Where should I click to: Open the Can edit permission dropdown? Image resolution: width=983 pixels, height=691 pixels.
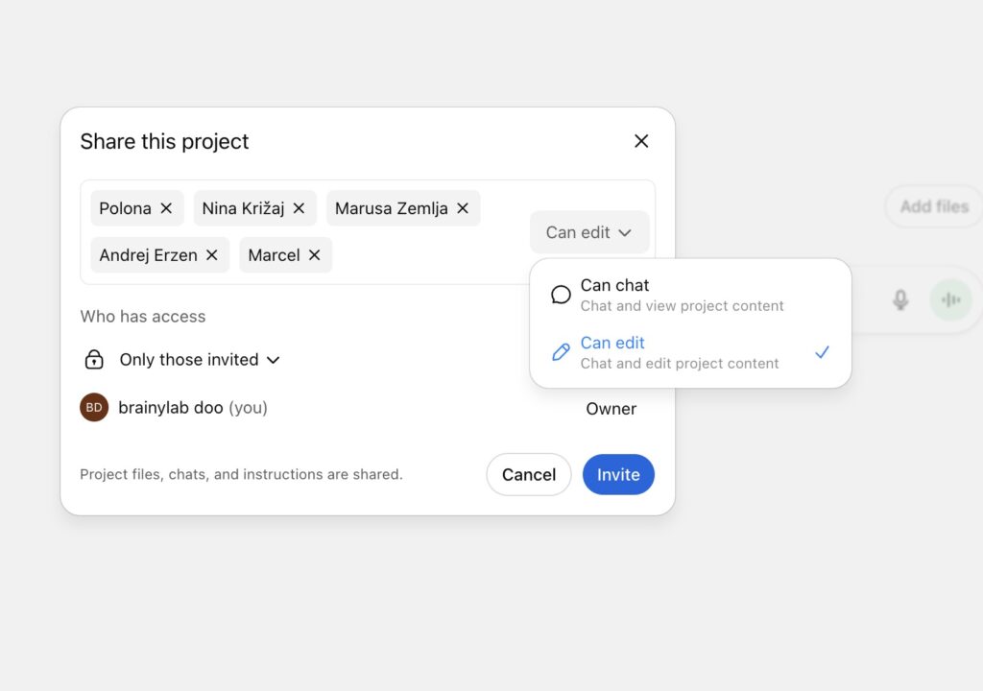coord(588,232)
